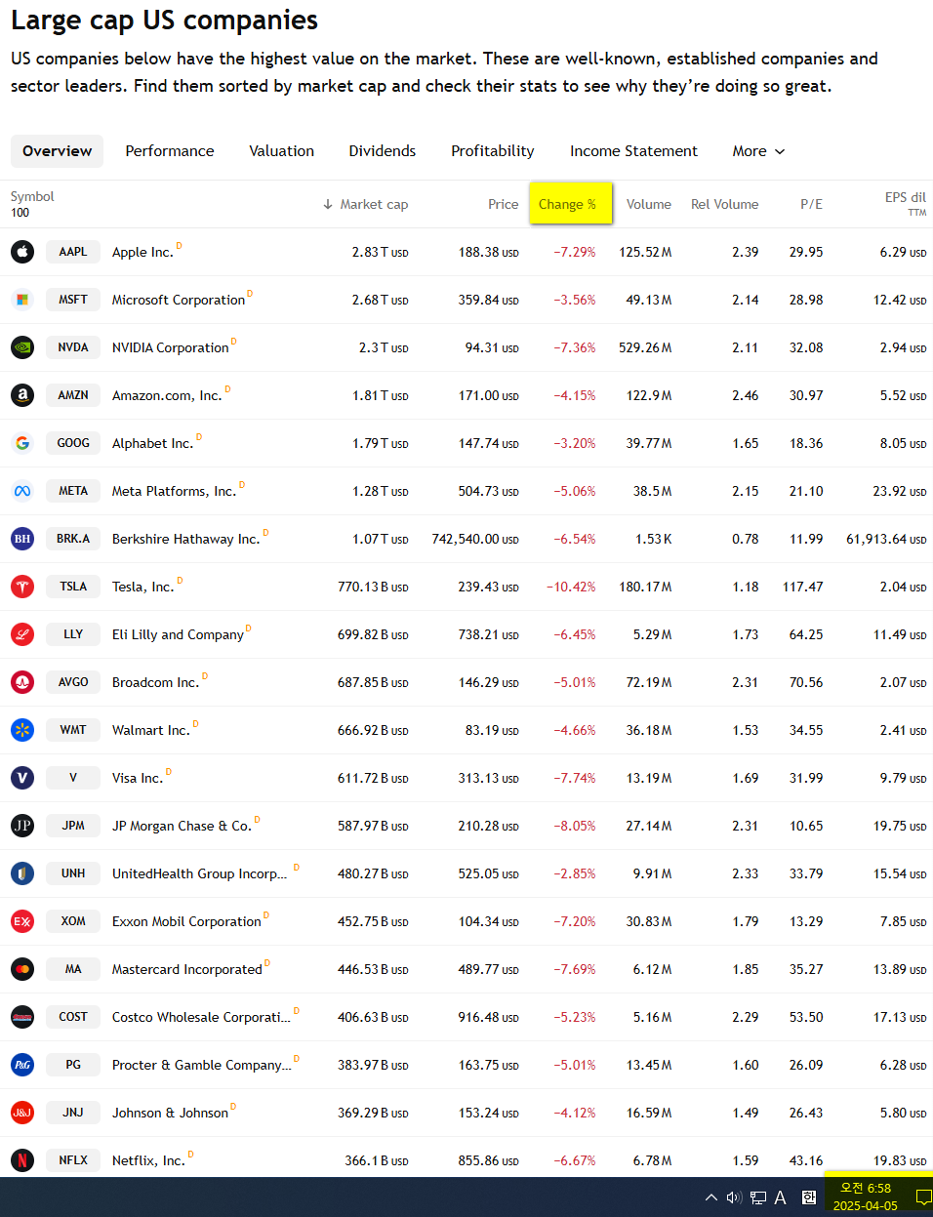Open the taskbar volume speaker icon
Screen dimensions: 933x1217
click(734, 1197)
